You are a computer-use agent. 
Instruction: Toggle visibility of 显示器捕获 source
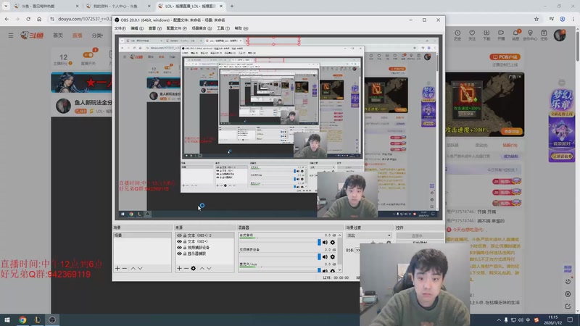[179, 254]
